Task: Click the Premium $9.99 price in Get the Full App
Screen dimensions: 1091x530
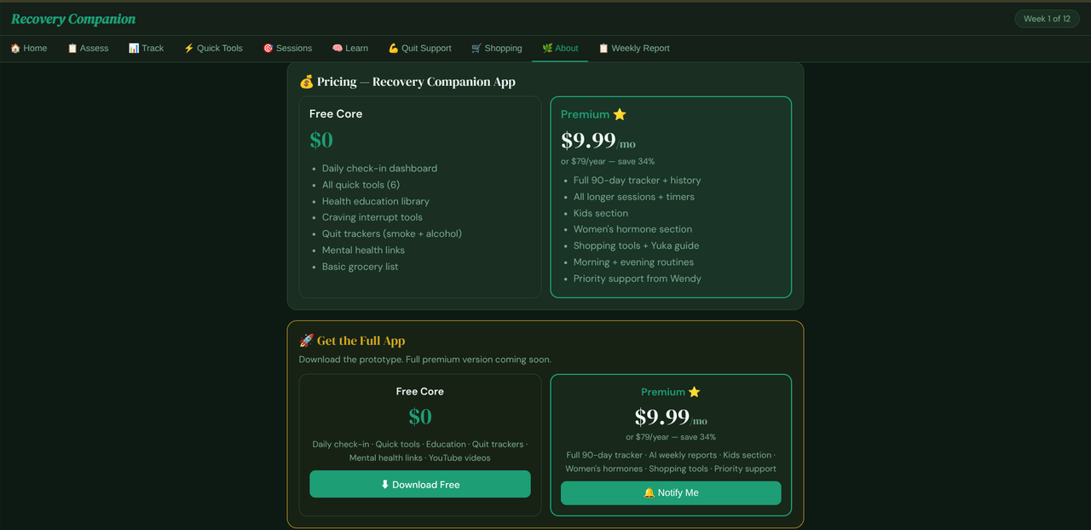Action: (x=662, y=418)
